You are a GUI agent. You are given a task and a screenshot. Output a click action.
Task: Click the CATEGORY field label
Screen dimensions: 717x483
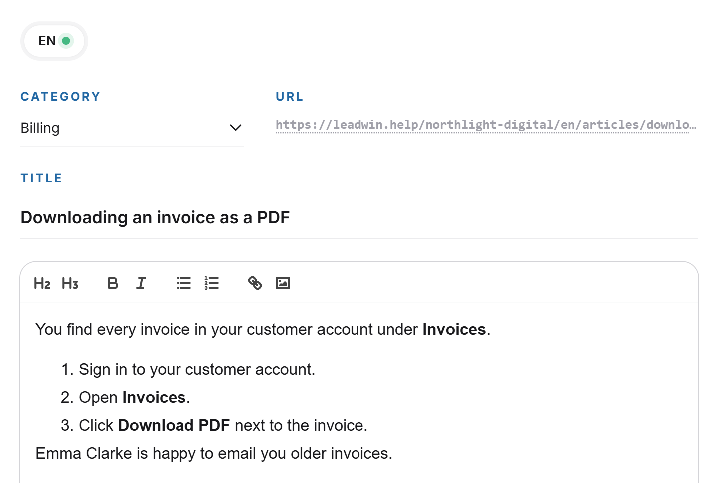(x=60, y=97)
